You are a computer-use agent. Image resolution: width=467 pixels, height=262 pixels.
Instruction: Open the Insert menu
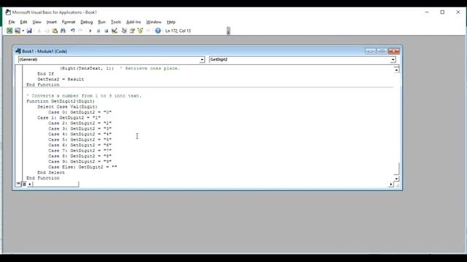click(52, 22)
